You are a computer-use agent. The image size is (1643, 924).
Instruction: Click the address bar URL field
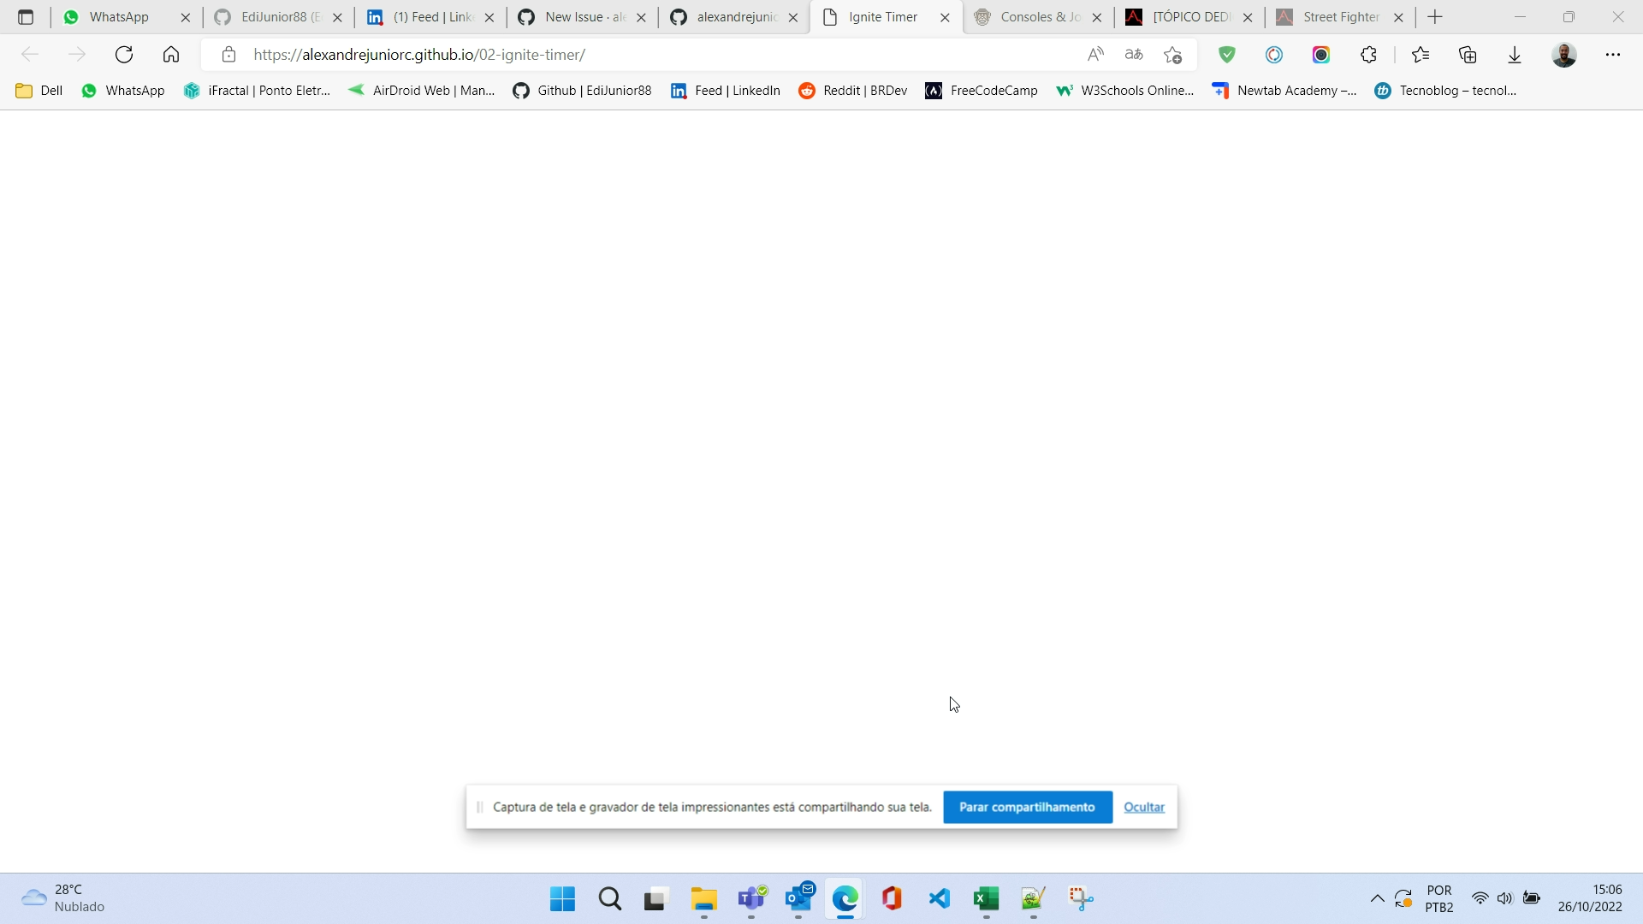599,55
